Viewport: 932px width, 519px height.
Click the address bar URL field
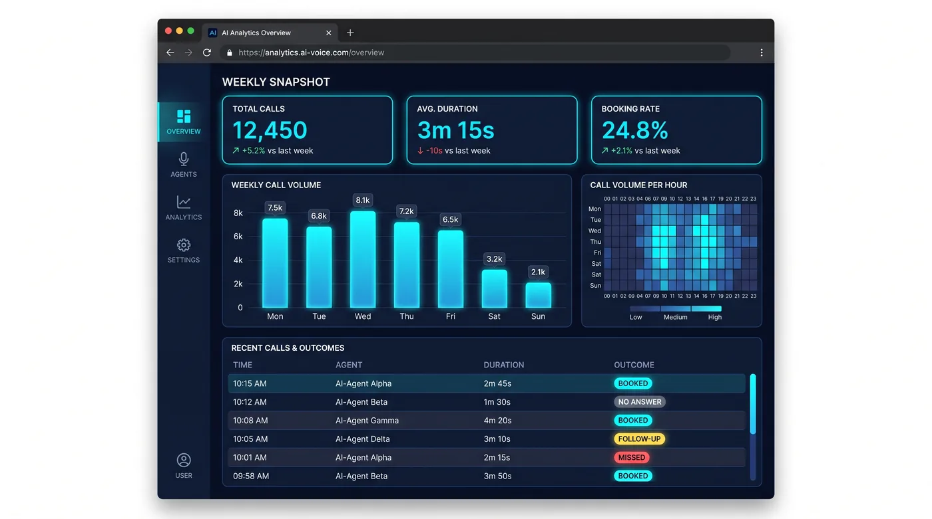click(476, 52)
